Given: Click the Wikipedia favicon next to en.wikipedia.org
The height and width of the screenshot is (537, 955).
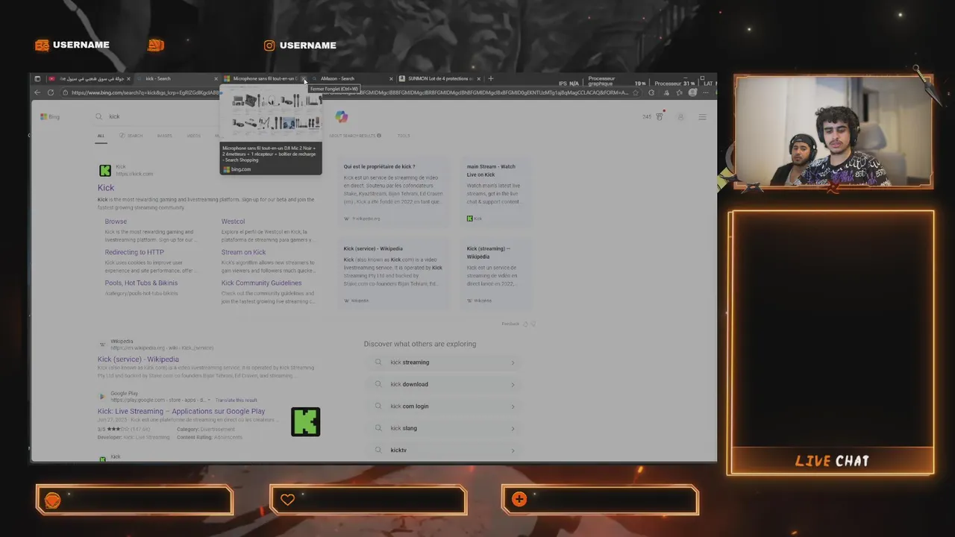Looking at the screenshot, I should 103,345.
